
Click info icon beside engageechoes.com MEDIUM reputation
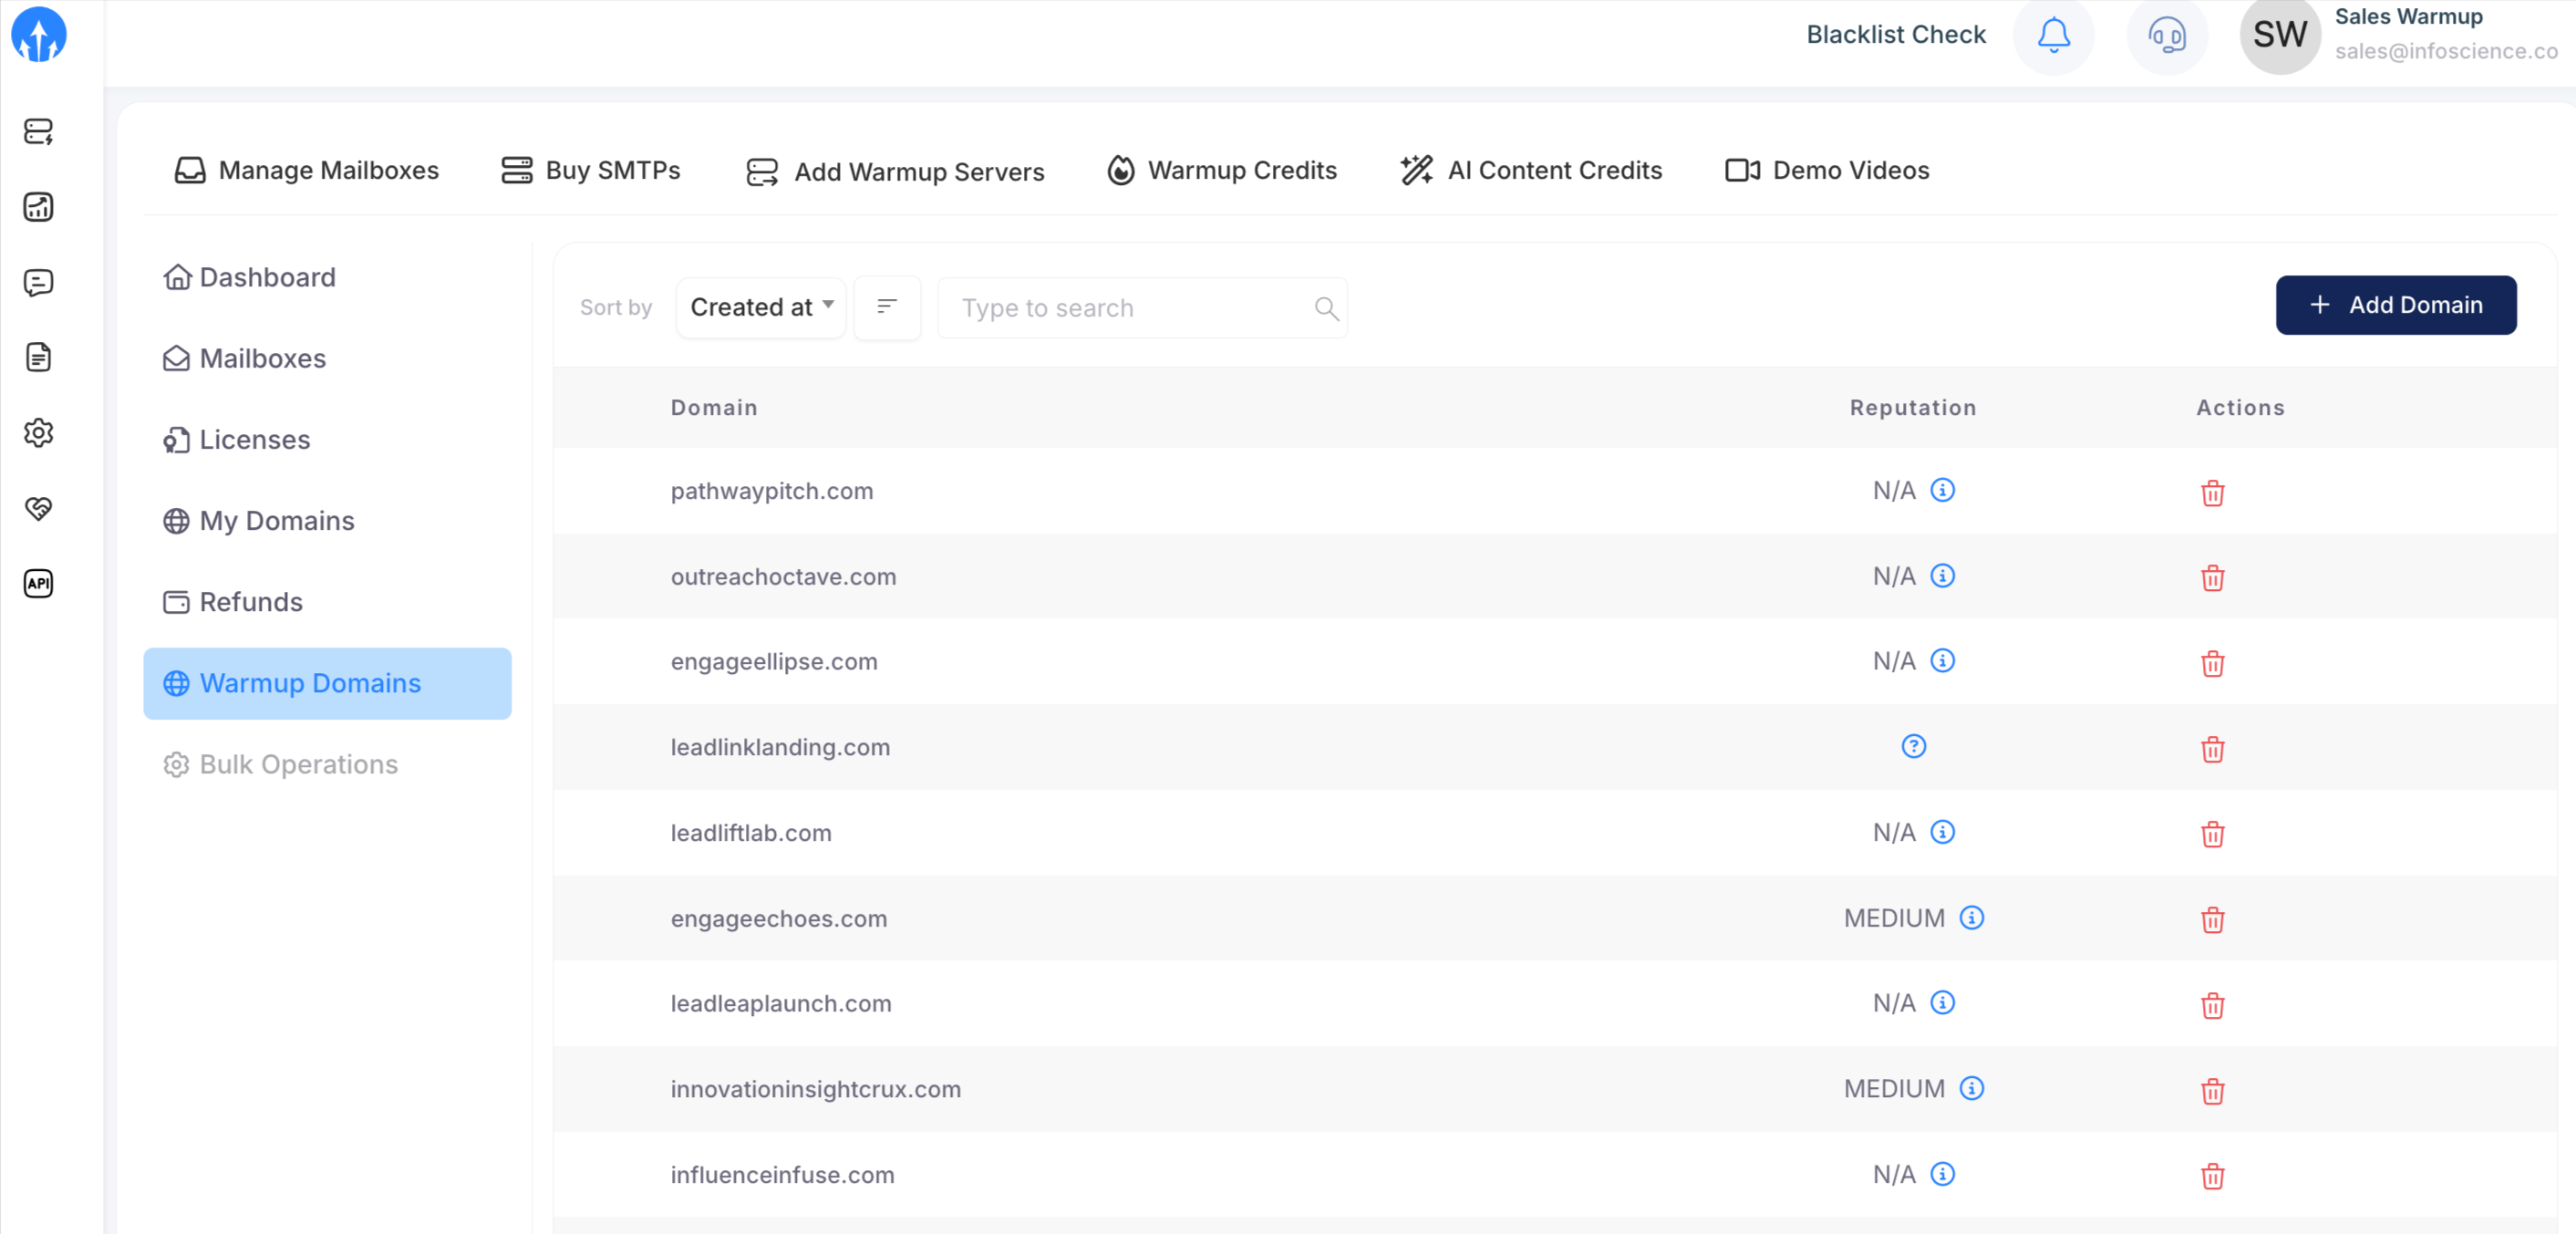1971,917
